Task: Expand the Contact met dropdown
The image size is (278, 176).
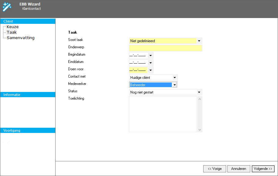Action: click(x=175, y=78)
